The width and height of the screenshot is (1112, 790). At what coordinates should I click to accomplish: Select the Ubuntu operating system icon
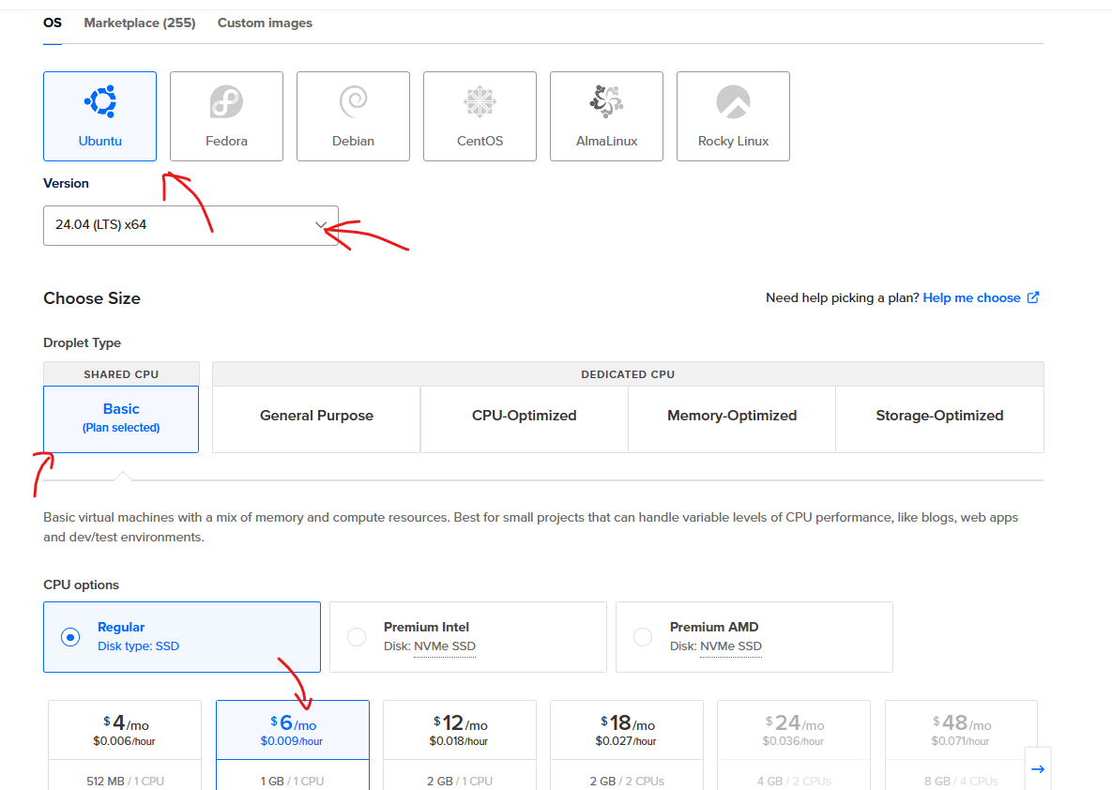[99, 115]
